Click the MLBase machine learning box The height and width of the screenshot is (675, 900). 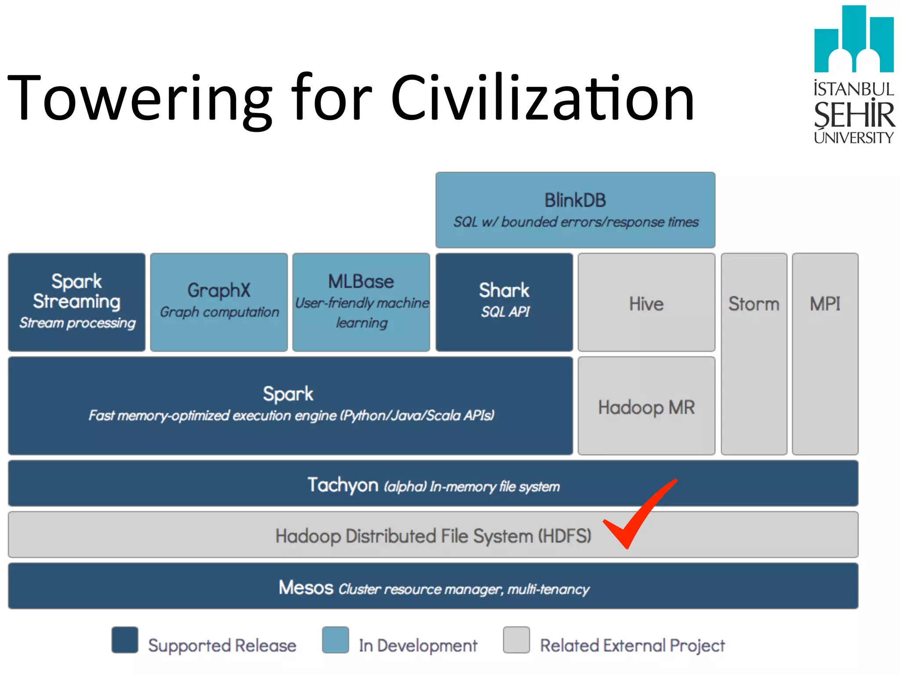point(361,302)
